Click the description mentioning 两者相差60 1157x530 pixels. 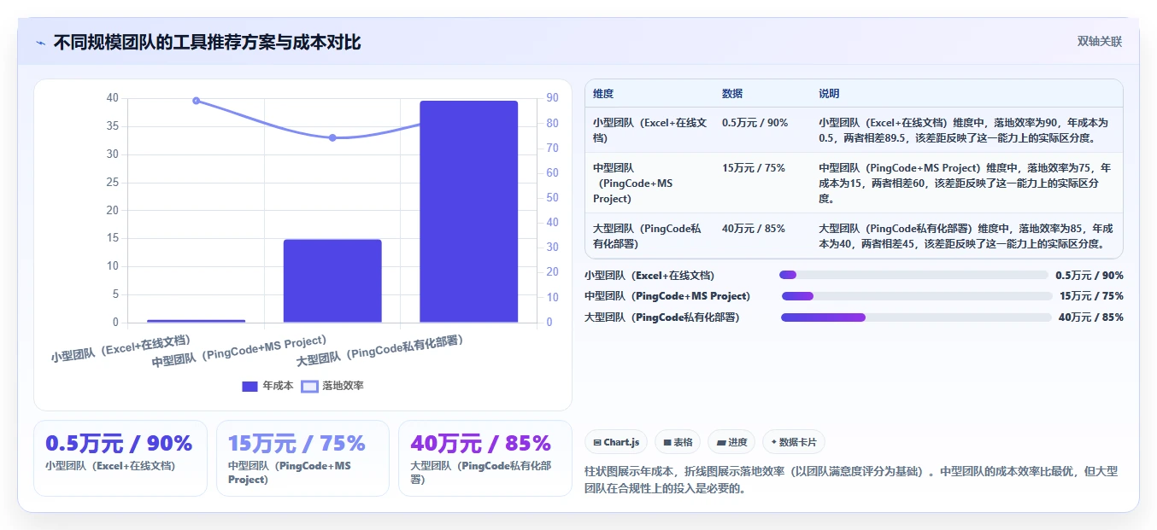(x=966, y=183)
